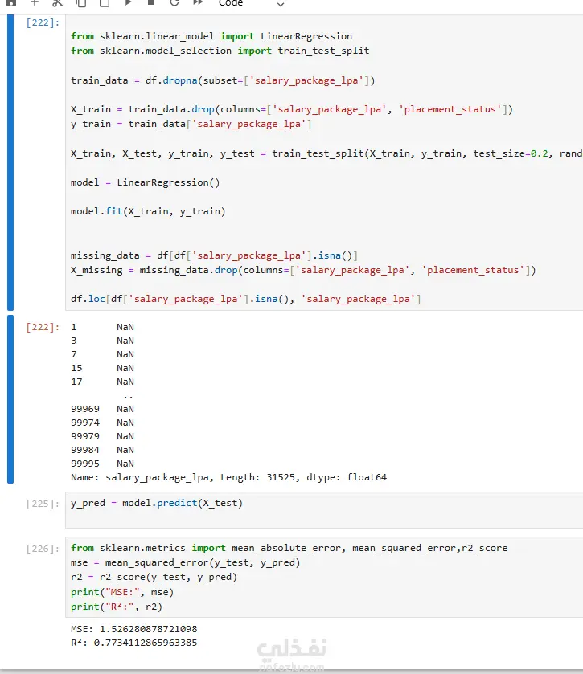This screenshot has height=674, width=583.
Task: Collapse input of cell 222 via blue bar
Action: (10, 162)
